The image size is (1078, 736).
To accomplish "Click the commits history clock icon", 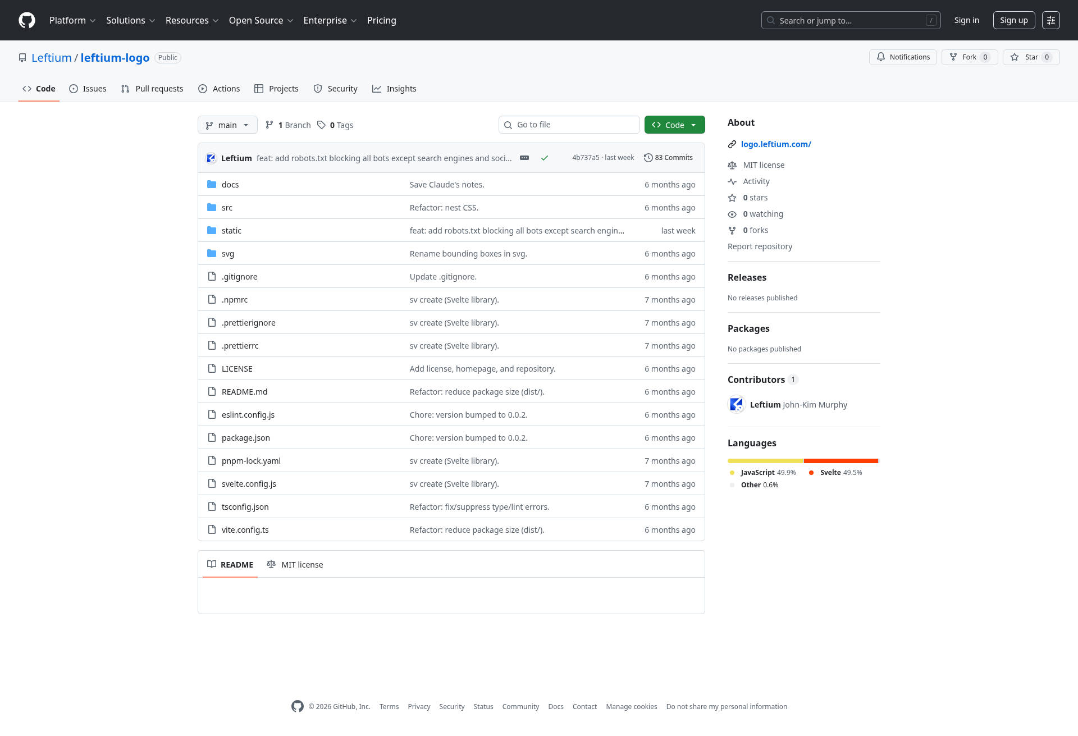I will pos(648,158).
